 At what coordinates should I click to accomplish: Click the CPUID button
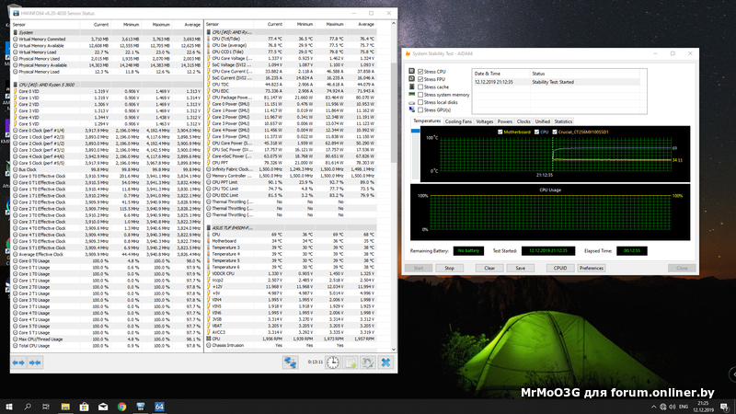pos(559,268)
